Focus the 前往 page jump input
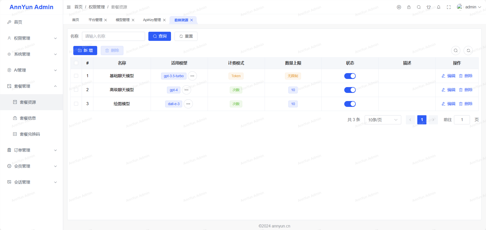Screen dimensions: 486x230 coord(462,120)
